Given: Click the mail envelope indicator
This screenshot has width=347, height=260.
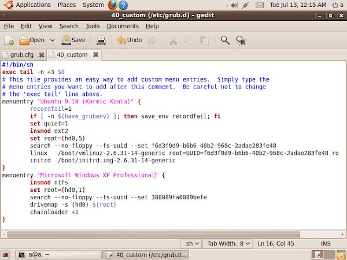Looking at the screenshot, I should coord(259,5).
